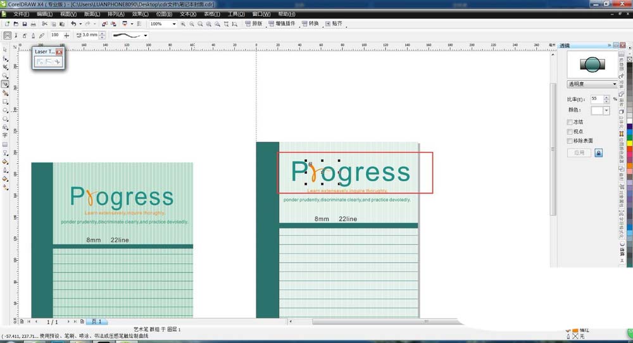633x343 pixels.
Task: Select the Pick tool in toolbox
Action: 5,49
